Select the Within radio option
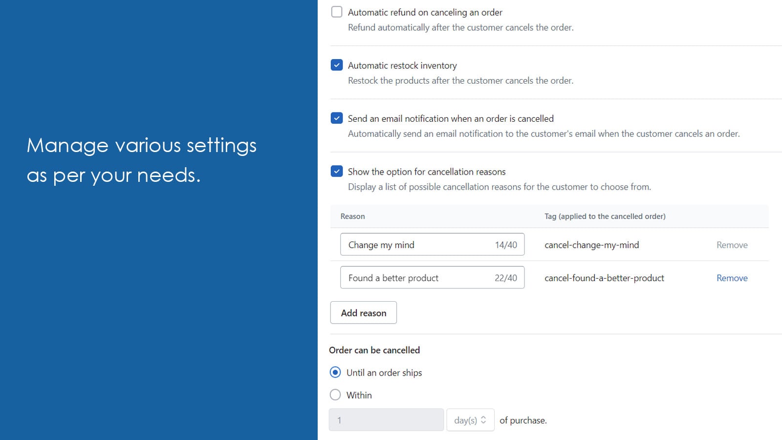Screen dimensions: 782x440 [335, 395]
